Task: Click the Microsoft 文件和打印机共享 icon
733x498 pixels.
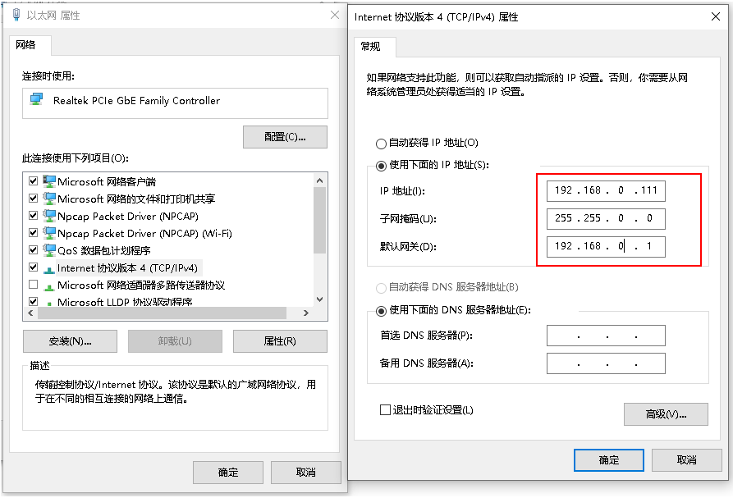Action: [x=48, y=199]
